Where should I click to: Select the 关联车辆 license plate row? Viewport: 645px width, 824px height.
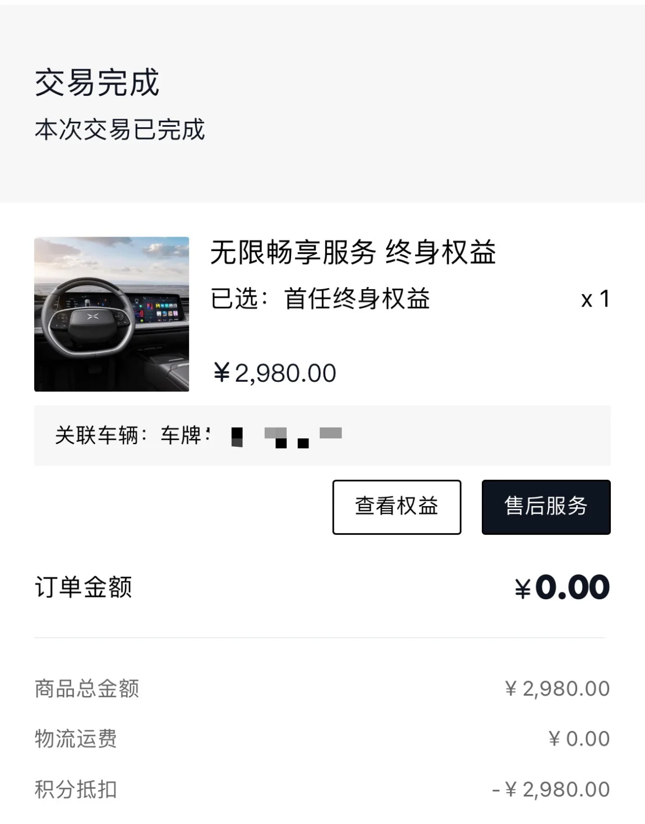point(322,436)
